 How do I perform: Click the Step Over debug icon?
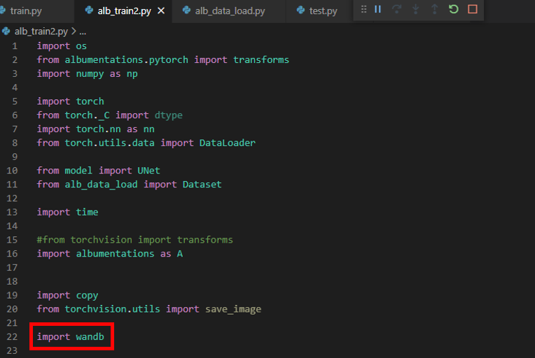396,9
